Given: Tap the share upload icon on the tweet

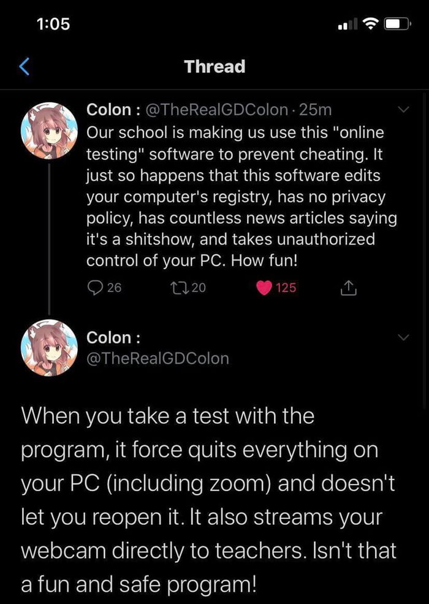Looking at the screenshot, I should coord(349,288).
